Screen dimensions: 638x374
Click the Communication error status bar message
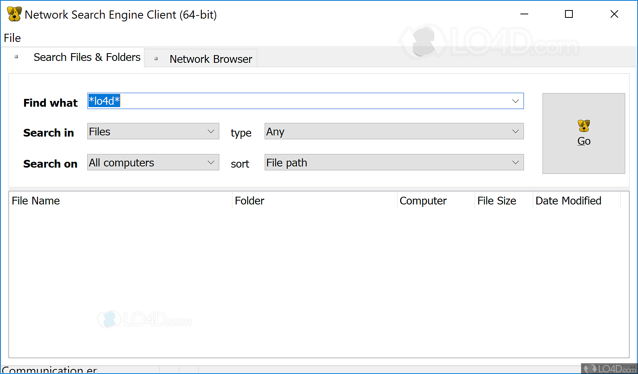[49, 369]
